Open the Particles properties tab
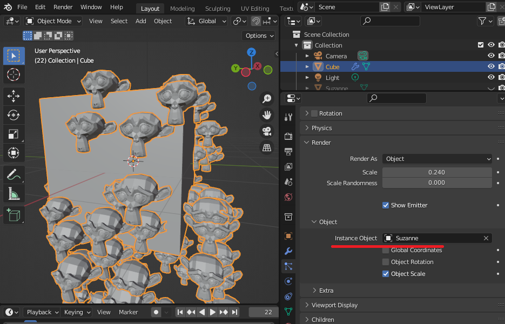505x324 pixels. point(288,266)
